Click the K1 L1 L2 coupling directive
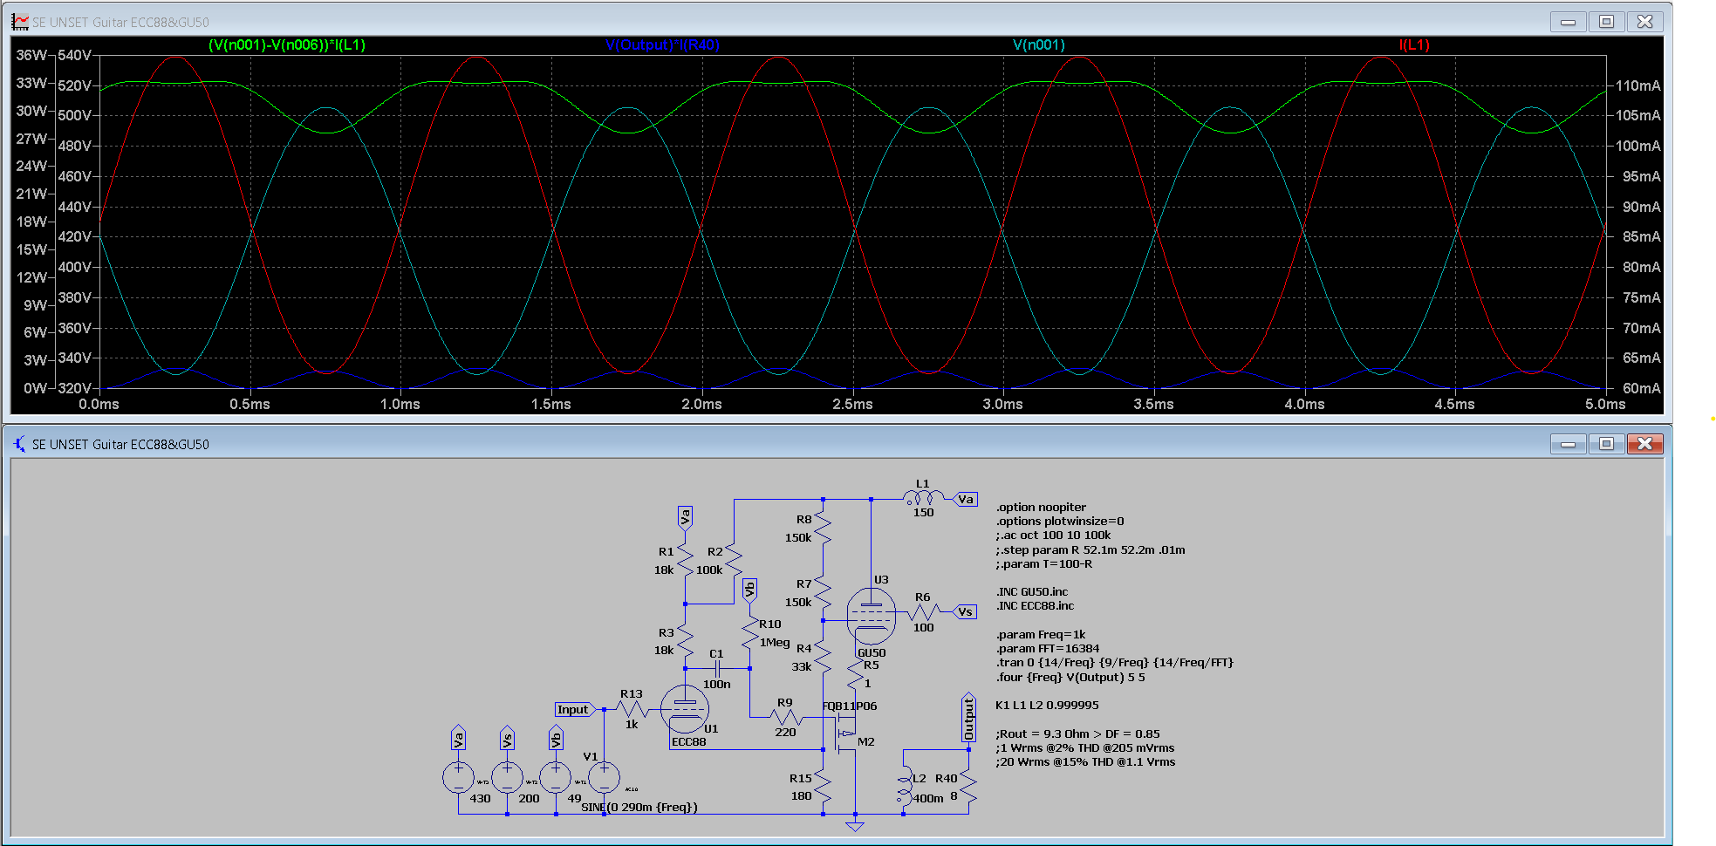Screen dimensions: 1716x846 pos(1047,706)
